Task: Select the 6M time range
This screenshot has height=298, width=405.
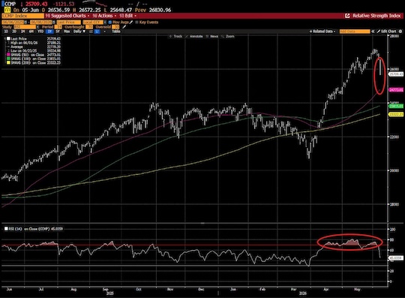Action: (x=31, y=32)
